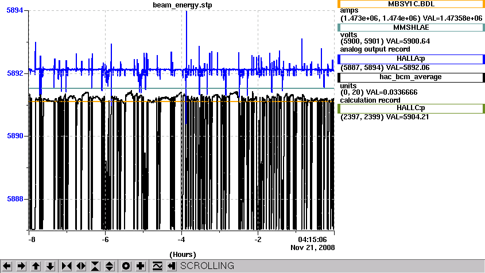The width and height of the screenshot is (485, 273).
Task: Click the Nov 21, 2008 date label
Action: pyautogui.click(x=312, y=248)
